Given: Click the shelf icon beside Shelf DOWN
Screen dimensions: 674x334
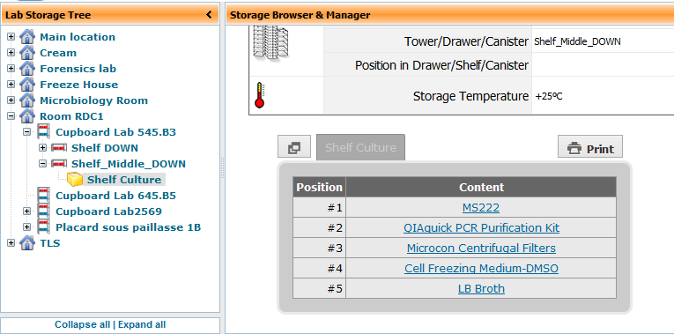Looking at the screenshot, I should click(x=59, y=148).
